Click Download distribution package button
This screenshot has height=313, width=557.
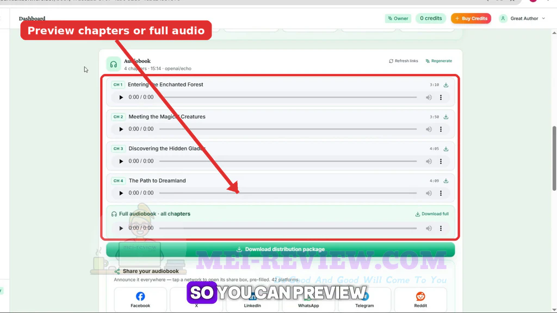pos(280,249)
